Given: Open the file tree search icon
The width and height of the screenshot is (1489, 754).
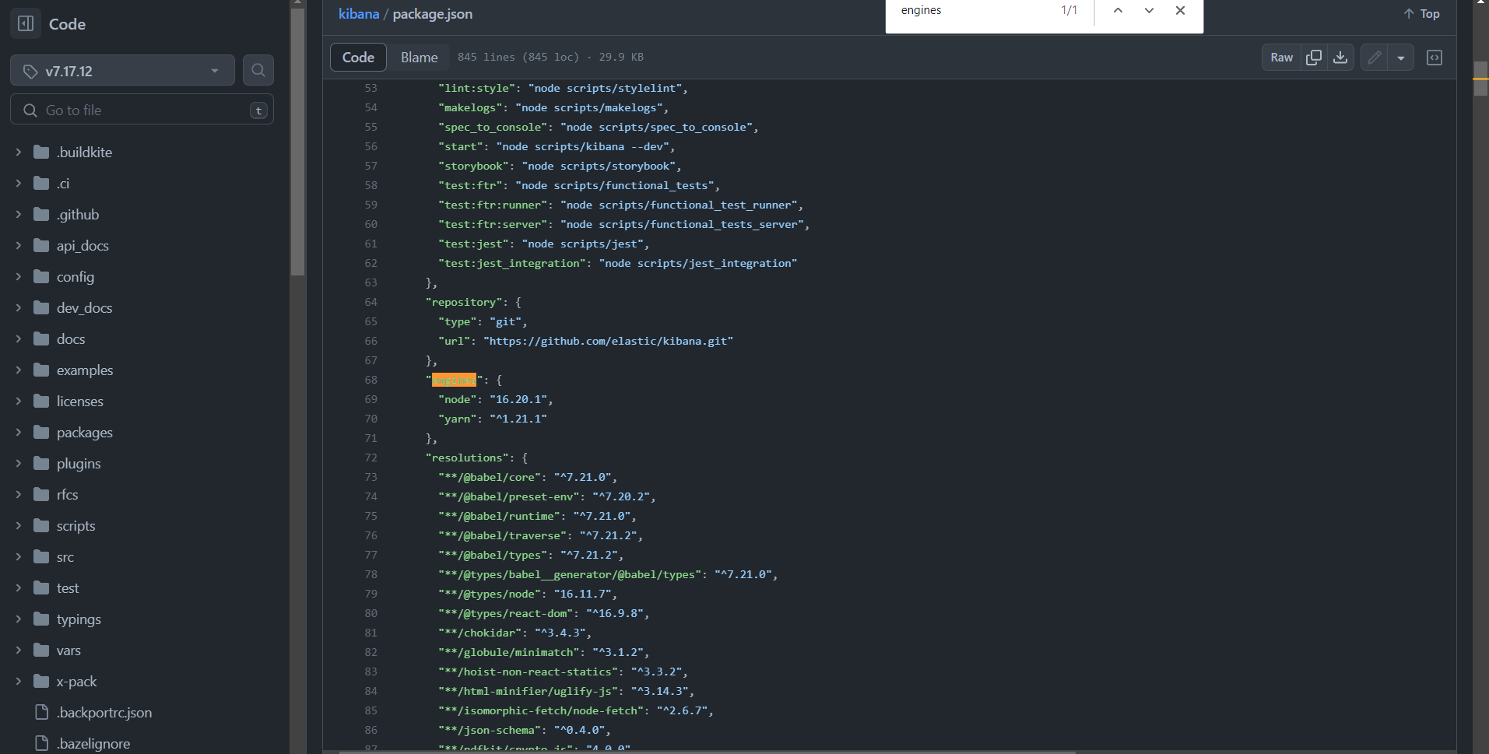Looking at the screenshot, I should (x=258, y=70).
